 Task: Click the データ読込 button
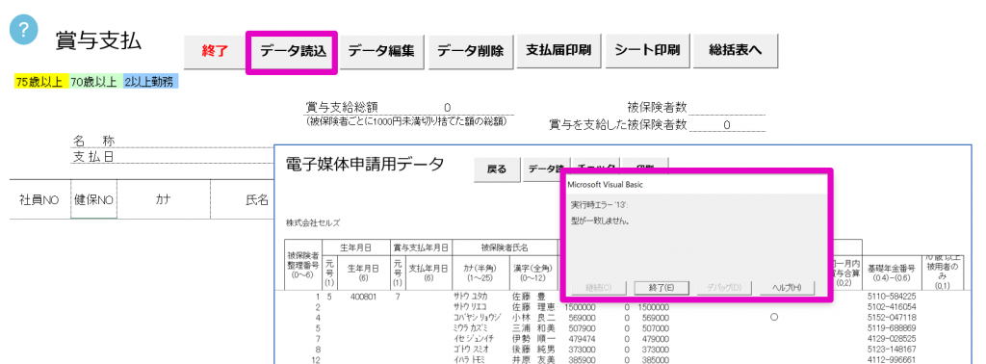293,52
